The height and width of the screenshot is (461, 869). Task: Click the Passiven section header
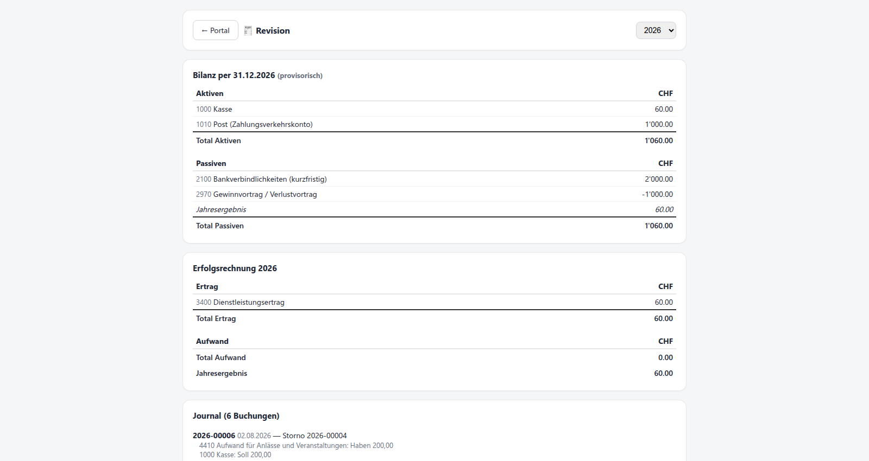coord(211,163)
